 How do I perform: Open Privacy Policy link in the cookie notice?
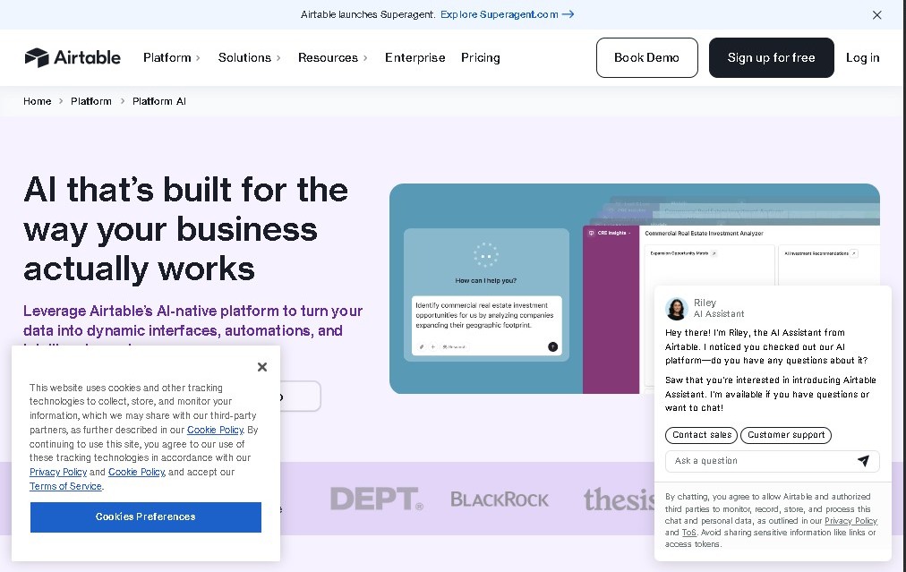(58, 472)
